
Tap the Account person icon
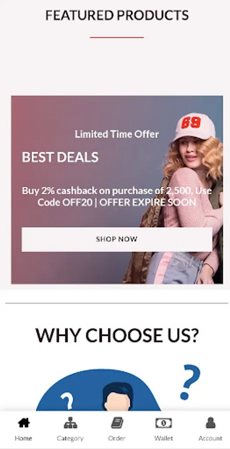click(x=211, y=423)
